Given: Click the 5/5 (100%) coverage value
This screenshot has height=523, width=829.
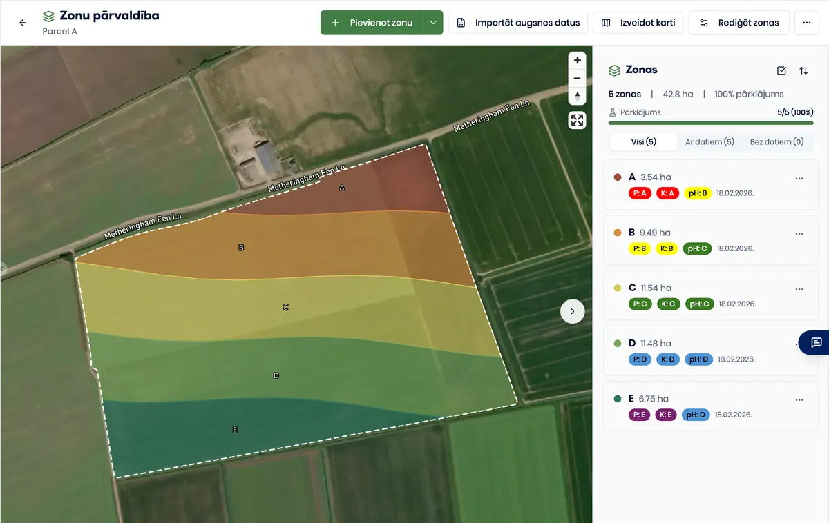Looking at the screenshot, I should click(795, 112).
